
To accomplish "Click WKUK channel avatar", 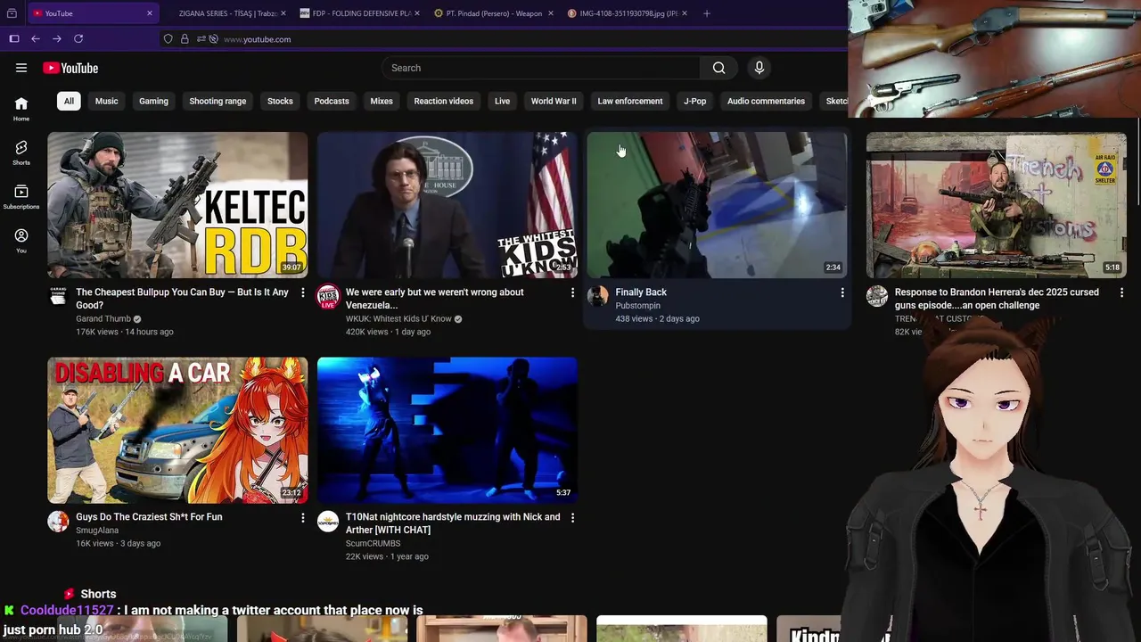I will point(328,296).
